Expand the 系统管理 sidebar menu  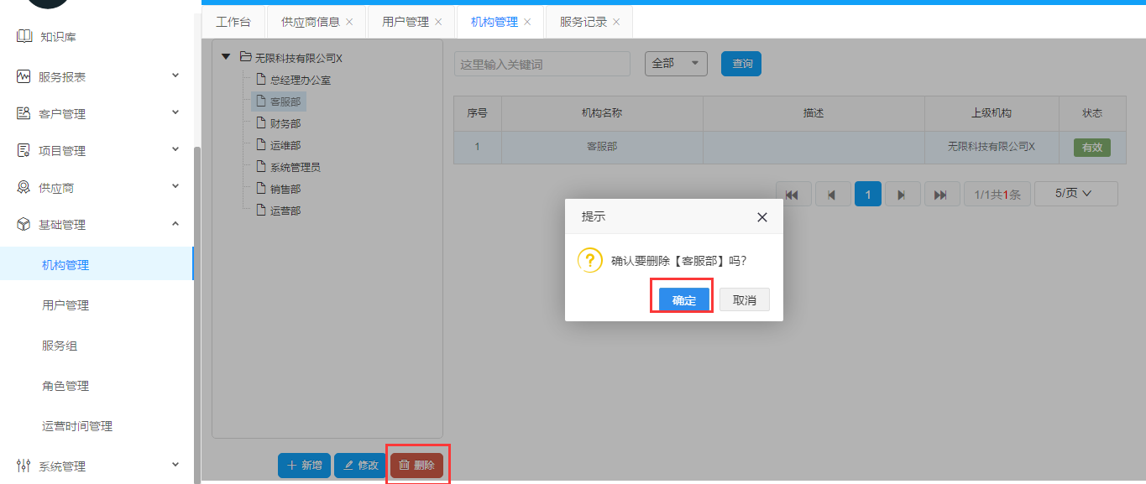point(175,466)
